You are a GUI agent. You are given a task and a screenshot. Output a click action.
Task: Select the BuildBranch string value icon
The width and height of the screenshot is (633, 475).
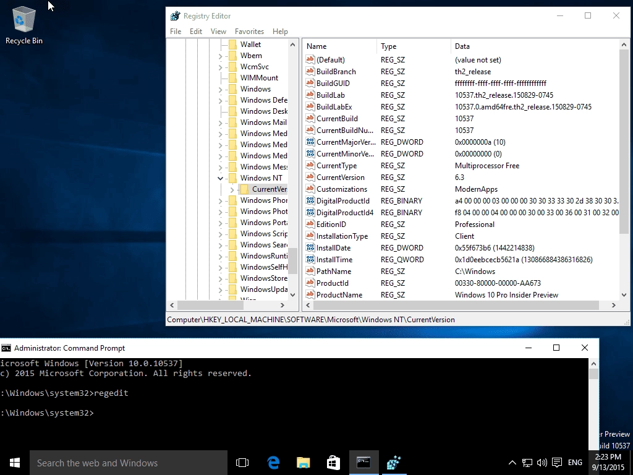tap(310, 71)
